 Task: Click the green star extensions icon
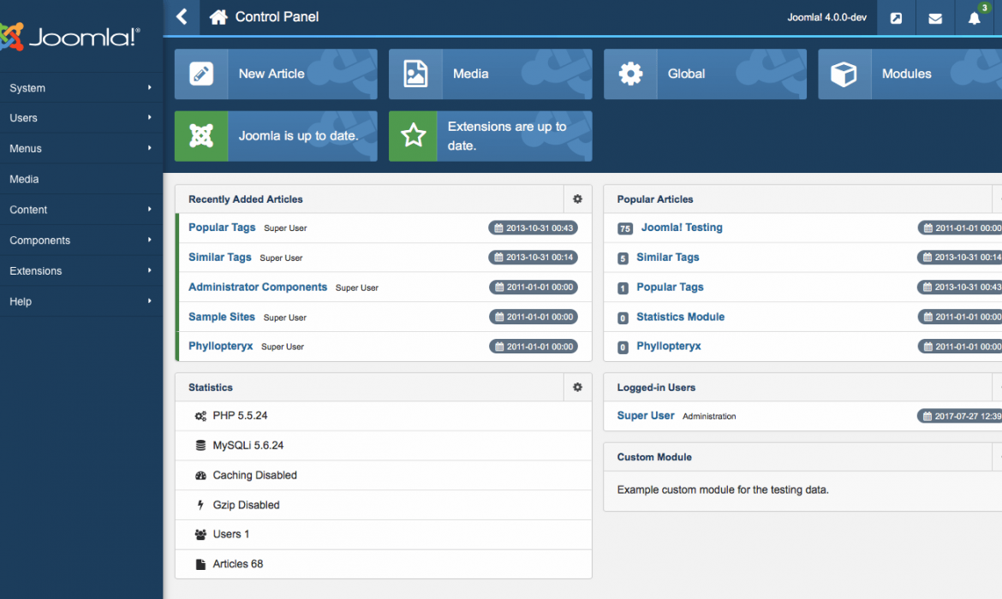coord(414,136)
